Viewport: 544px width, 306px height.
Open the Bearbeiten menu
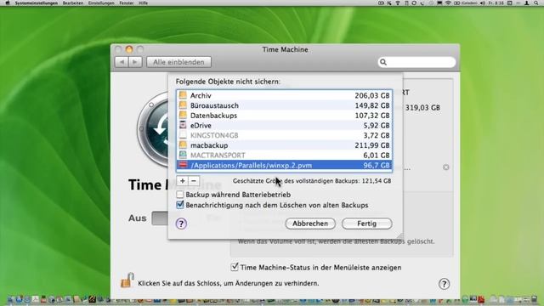[x=73, y=3]
